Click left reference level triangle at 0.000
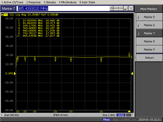 (15, 73)
